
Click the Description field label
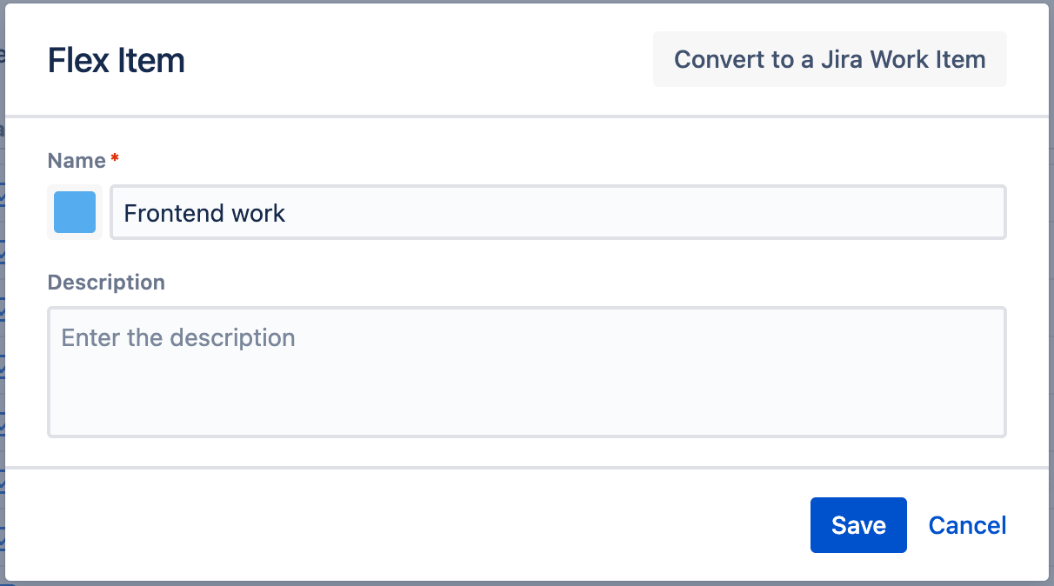point(106,283)
